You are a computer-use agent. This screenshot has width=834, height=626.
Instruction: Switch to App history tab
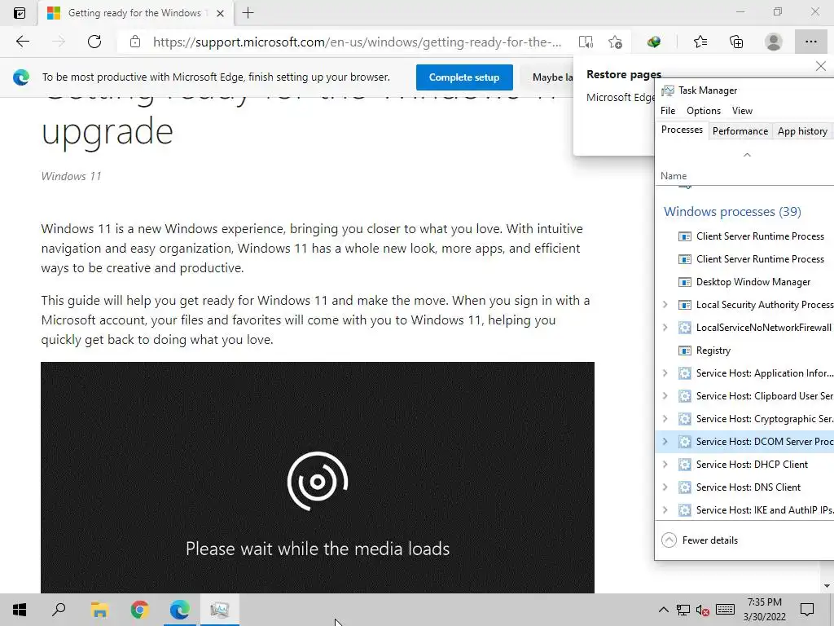pos(802,131)
